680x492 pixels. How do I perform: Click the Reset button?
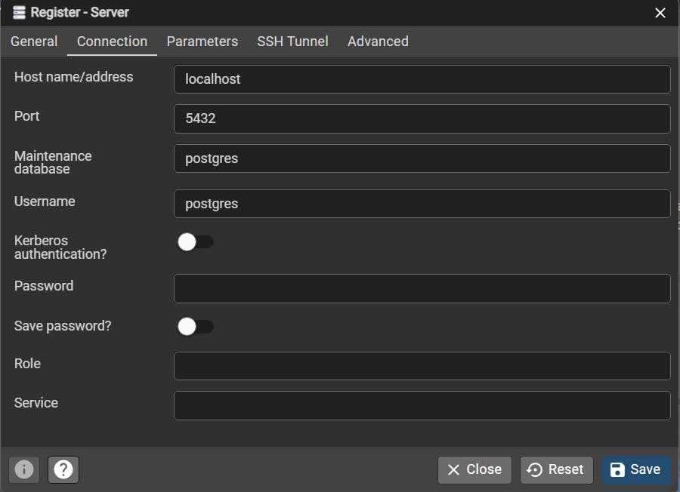point(556,469)
